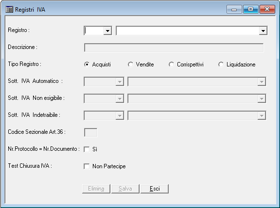Expand the wide Registro name dropdown arrow
Screen dimensions: 280x208
[263, 31]
